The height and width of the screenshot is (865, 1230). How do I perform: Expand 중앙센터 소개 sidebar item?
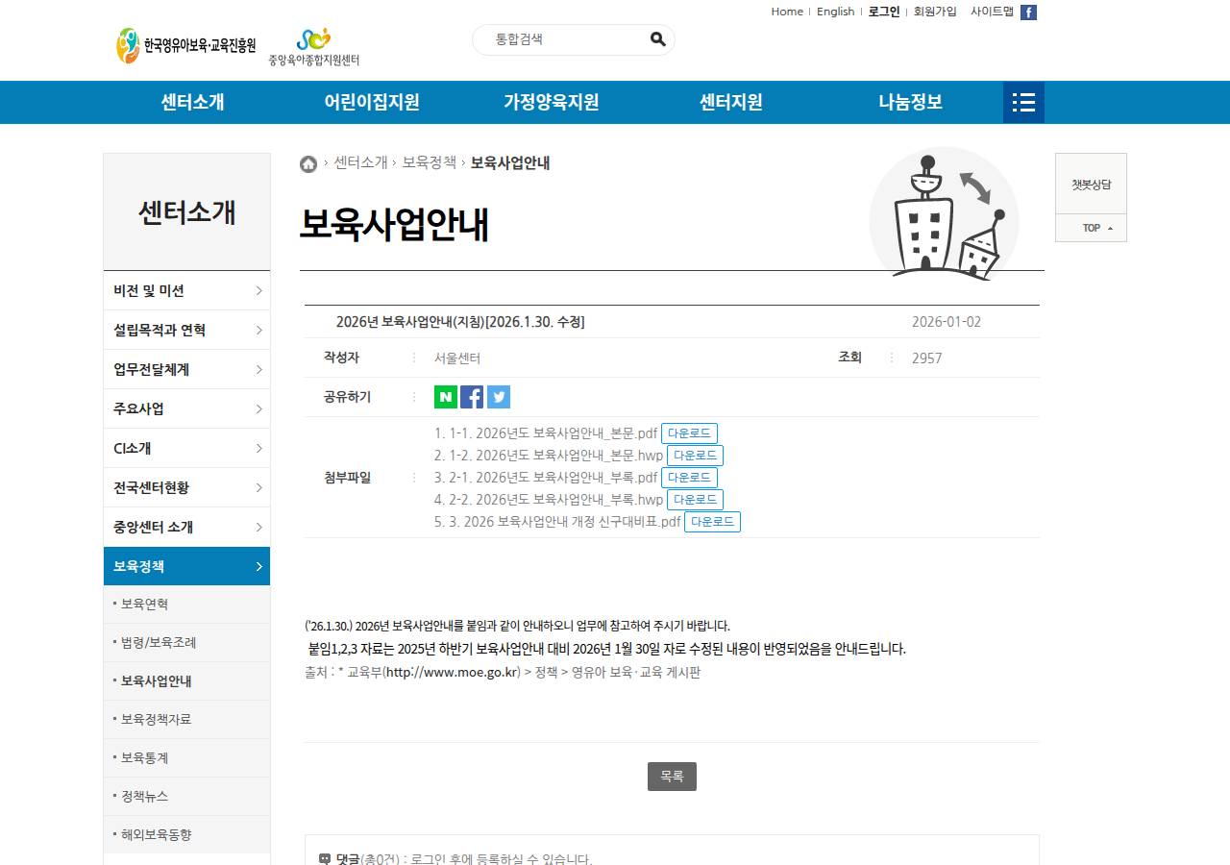186,527
